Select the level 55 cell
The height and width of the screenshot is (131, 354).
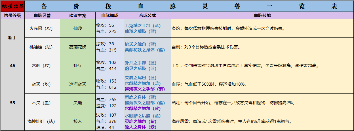click(x=12, y=103)
